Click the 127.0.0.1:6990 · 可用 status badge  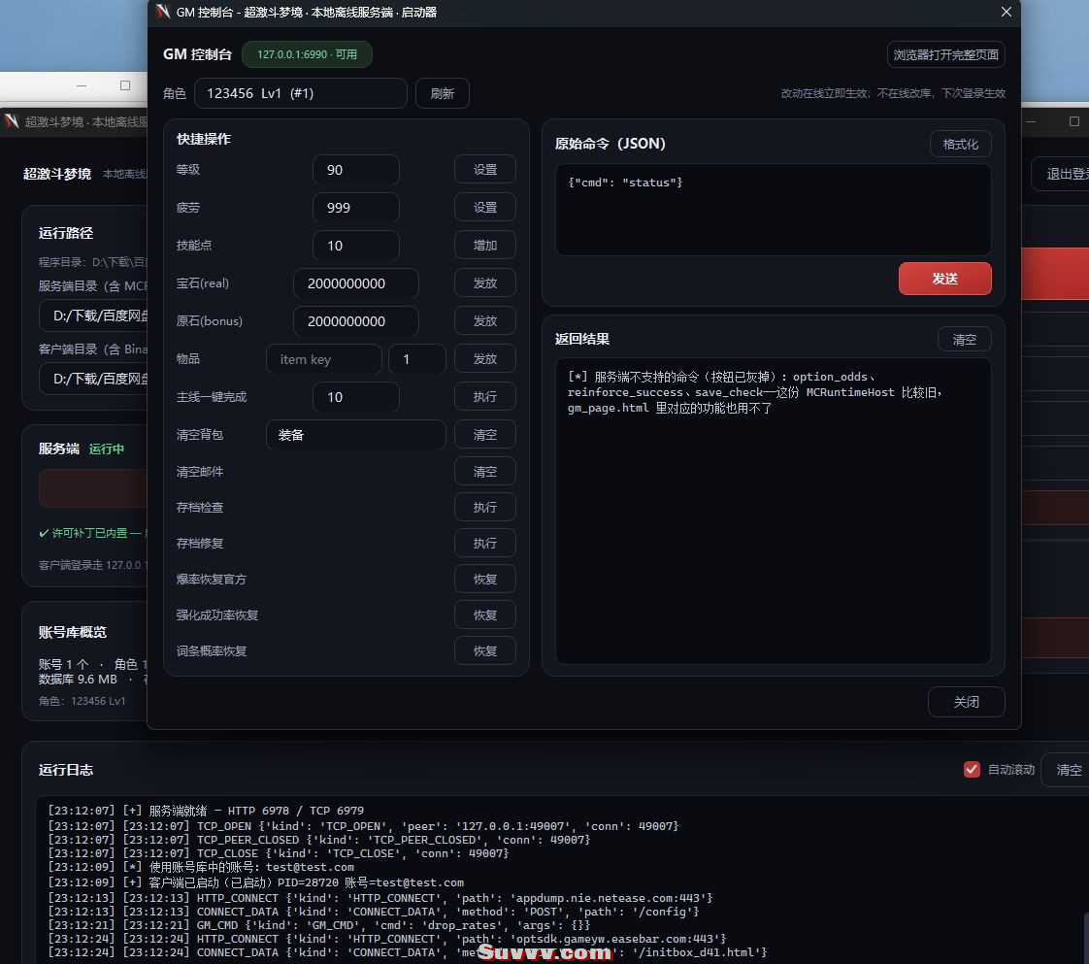[307, 54]
